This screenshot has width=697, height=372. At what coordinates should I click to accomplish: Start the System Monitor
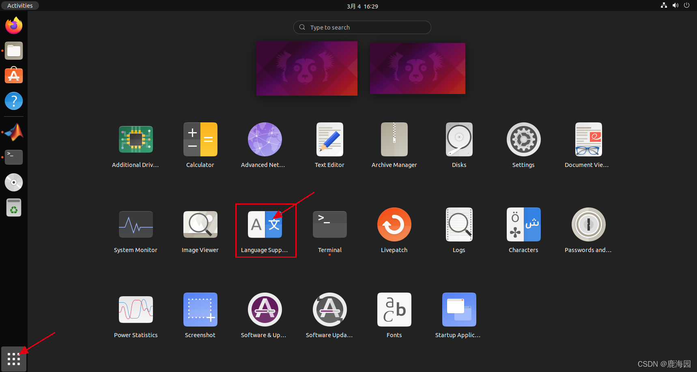(x=136, y=224)
